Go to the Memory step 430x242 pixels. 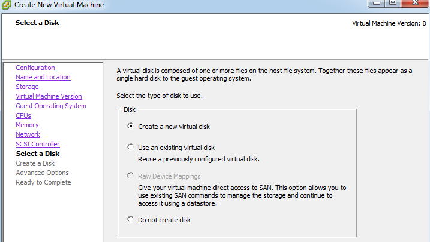[27, 125]
